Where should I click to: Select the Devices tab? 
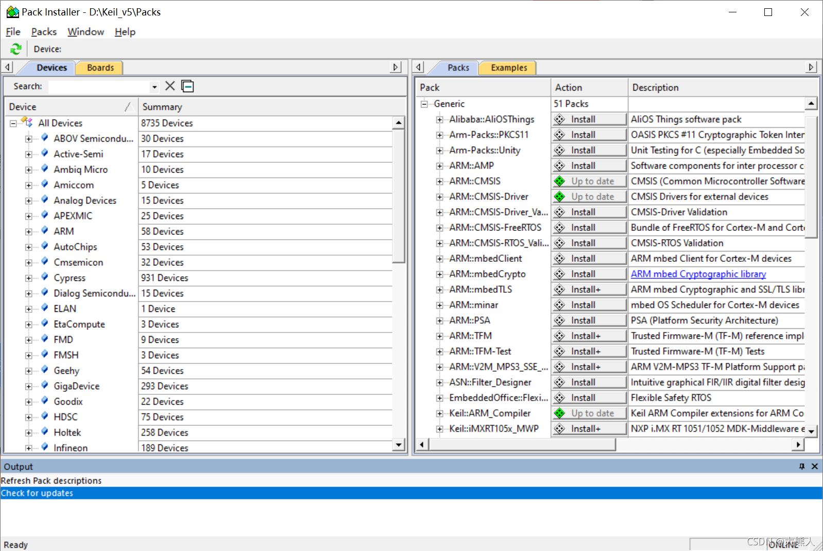(52, 68)
